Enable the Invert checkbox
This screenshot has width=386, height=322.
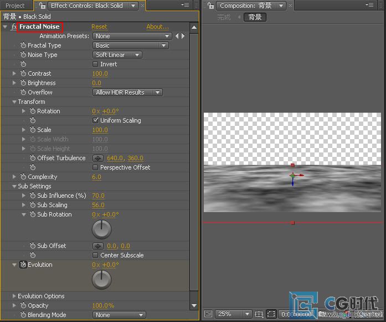[95, 64]
